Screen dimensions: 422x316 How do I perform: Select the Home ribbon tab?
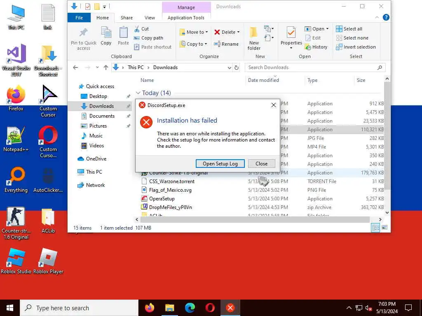(x=103, y=18)
